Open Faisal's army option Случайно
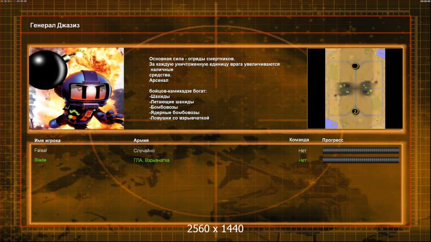The image size is (431, 242). pos(144,151)
